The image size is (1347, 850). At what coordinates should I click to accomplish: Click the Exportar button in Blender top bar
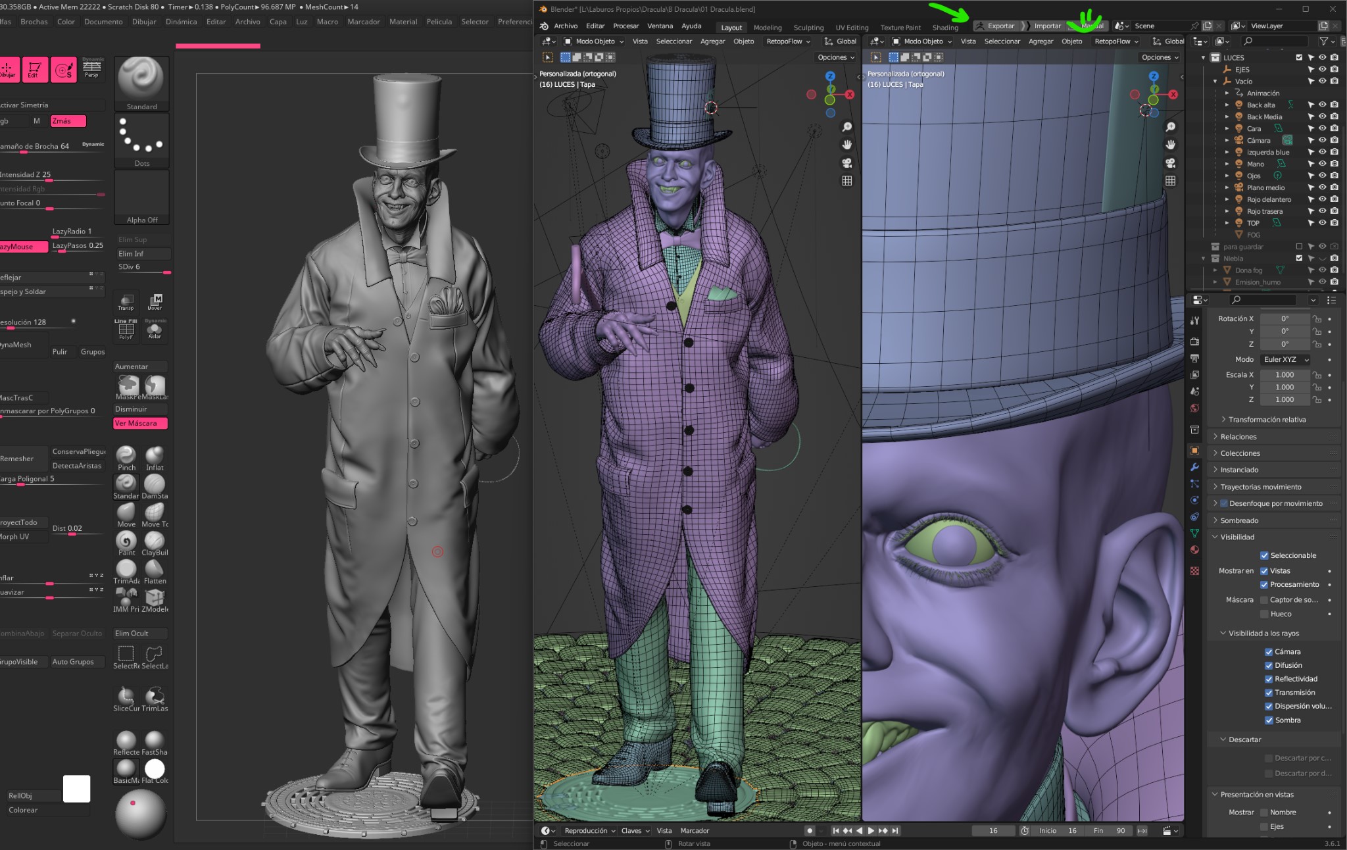[996, 26]
